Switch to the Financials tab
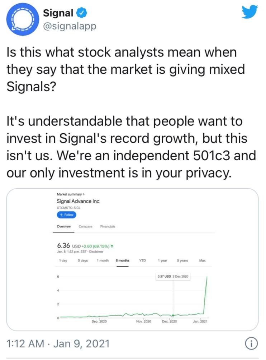This screenshot has height=360, width=266. [x=108, y=226]
